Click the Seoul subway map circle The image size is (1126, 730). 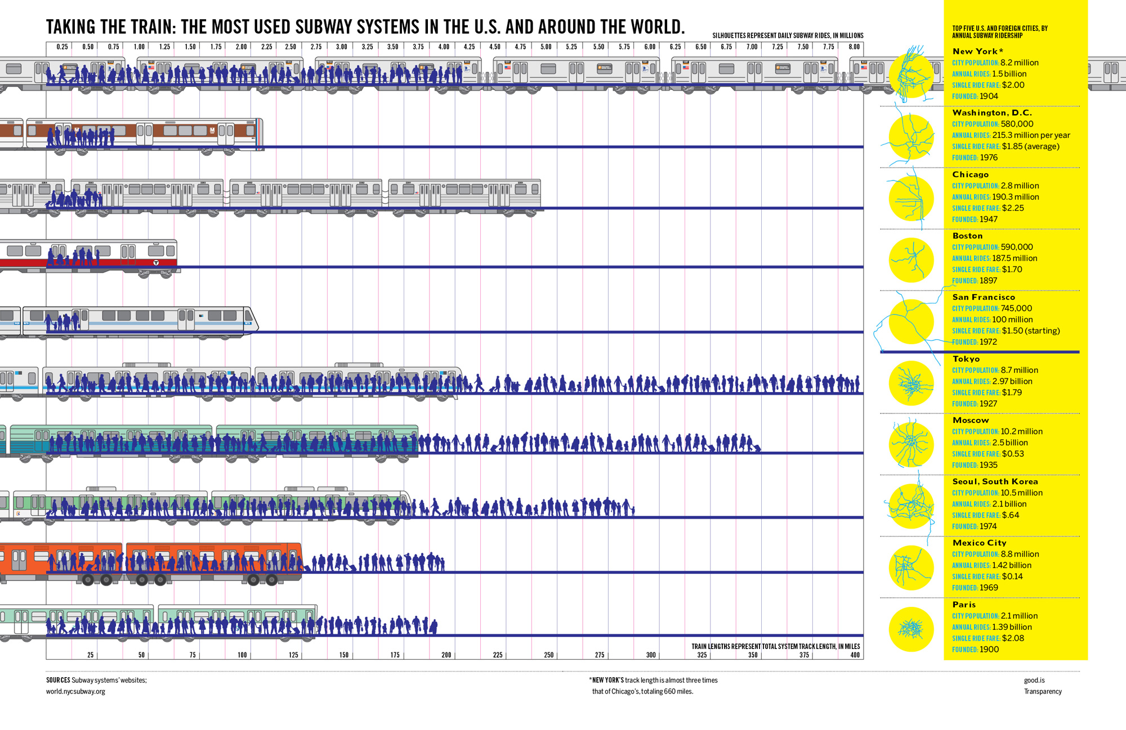click(911, 506)
